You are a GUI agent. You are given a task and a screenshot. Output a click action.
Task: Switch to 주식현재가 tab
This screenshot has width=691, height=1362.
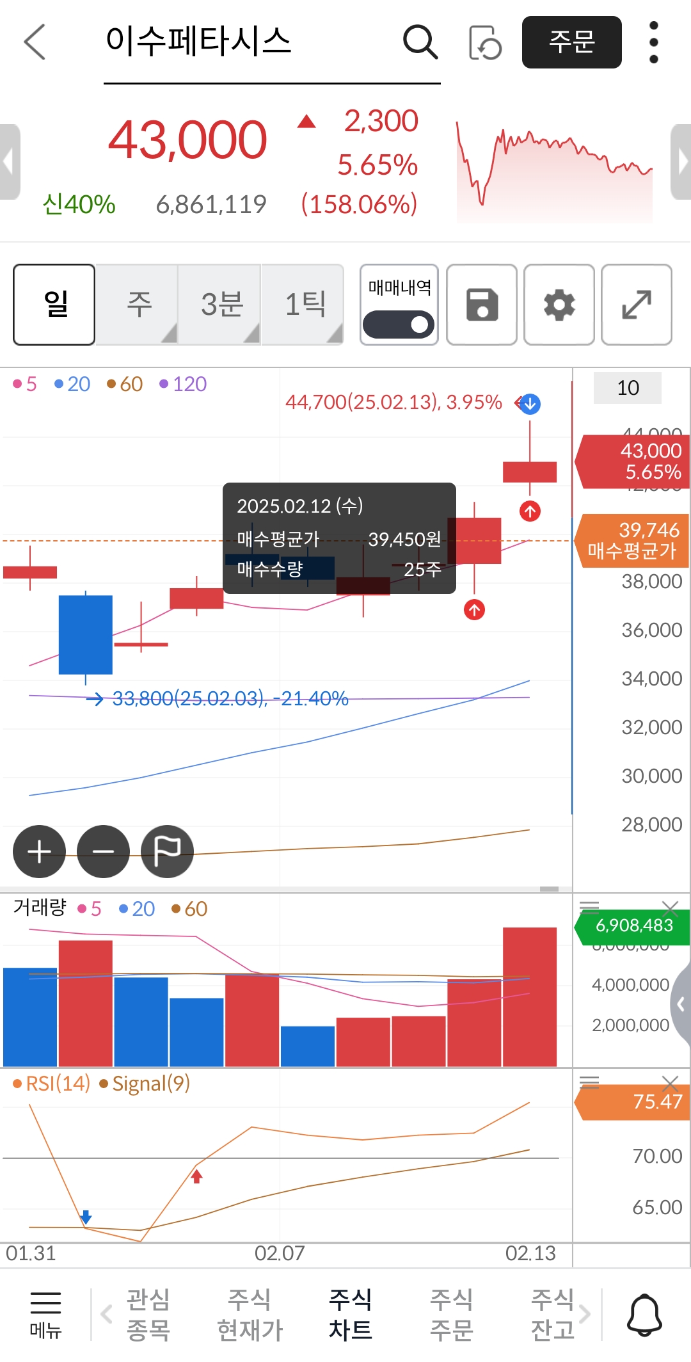pyautogui.click(x=250, y=1315)
